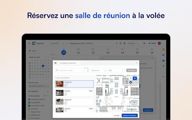Toggle the Congés/MOFFI calendar checkbox
The width and height of the screenshot is (192, 120).
(29, 103)
